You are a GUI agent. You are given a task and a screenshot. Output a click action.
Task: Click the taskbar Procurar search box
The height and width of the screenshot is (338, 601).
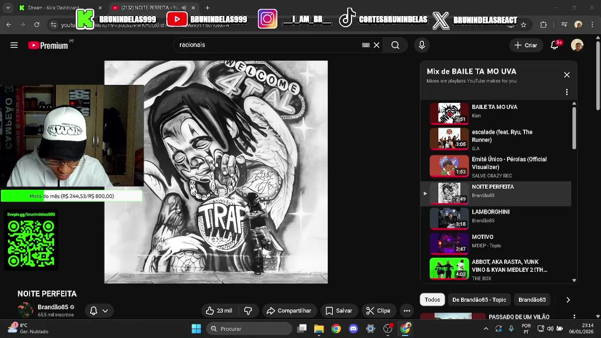(x=249, y=329)
